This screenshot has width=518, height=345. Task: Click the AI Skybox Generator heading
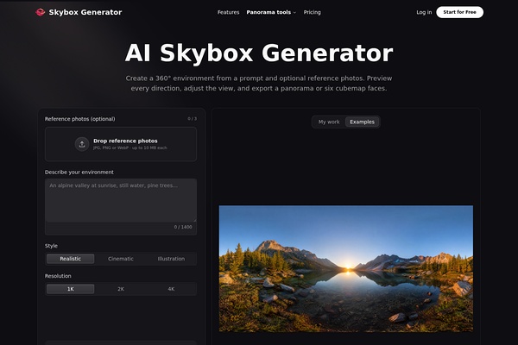(259, 53)
